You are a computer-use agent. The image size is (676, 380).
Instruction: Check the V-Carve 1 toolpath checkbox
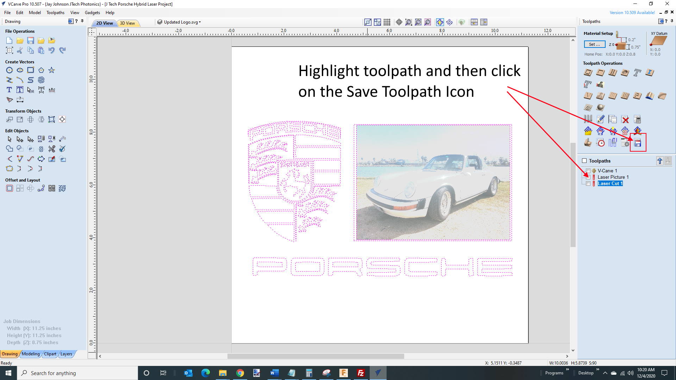pos(588,171)
